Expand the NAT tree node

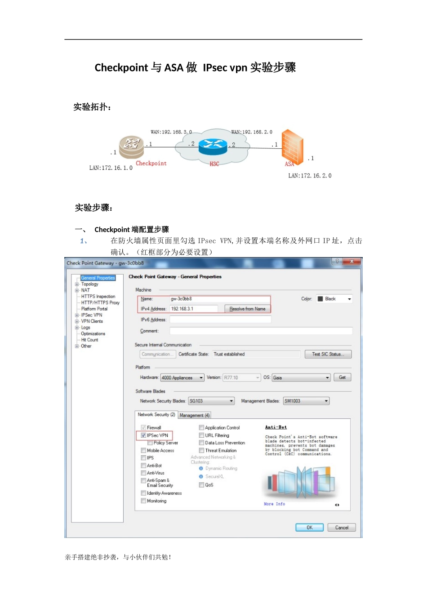click(x=77, y=290)
